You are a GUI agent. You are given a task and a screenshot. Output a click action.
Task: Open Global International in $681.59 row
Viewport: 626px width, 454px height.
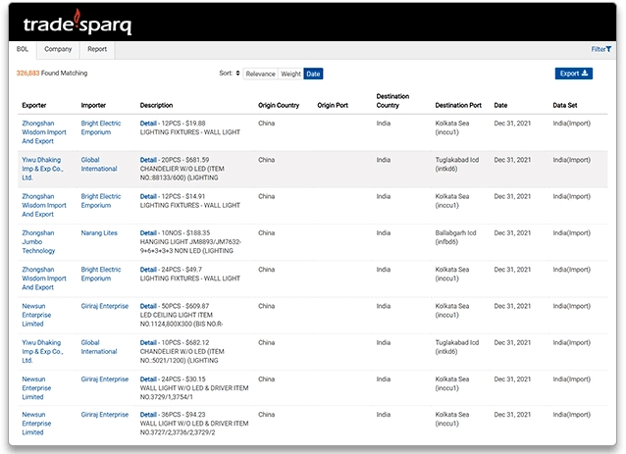click(99, 165)
